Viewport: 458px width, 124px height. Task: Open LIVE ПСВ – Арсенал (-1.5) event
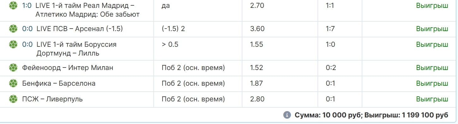point(80,29)
